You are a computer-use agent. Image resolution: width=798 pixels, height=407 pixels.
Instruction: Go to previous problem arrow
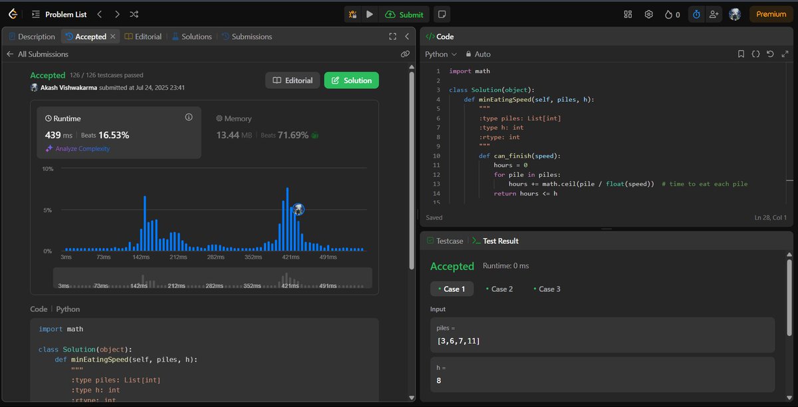point(99,14)
